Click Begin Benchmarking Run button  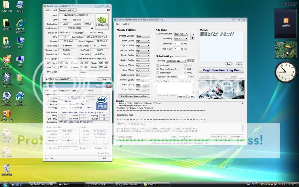coord(221,70)
